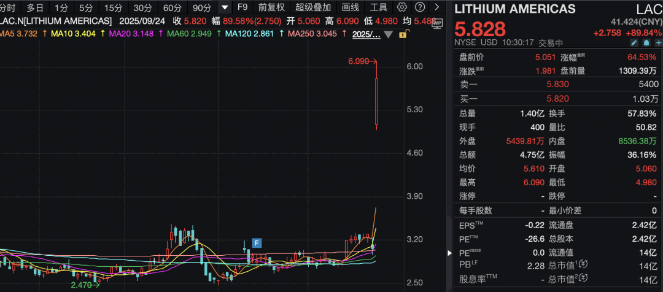Click the F9 button
The height and width of the screenshot is (292, 663).
pos(242,7)
